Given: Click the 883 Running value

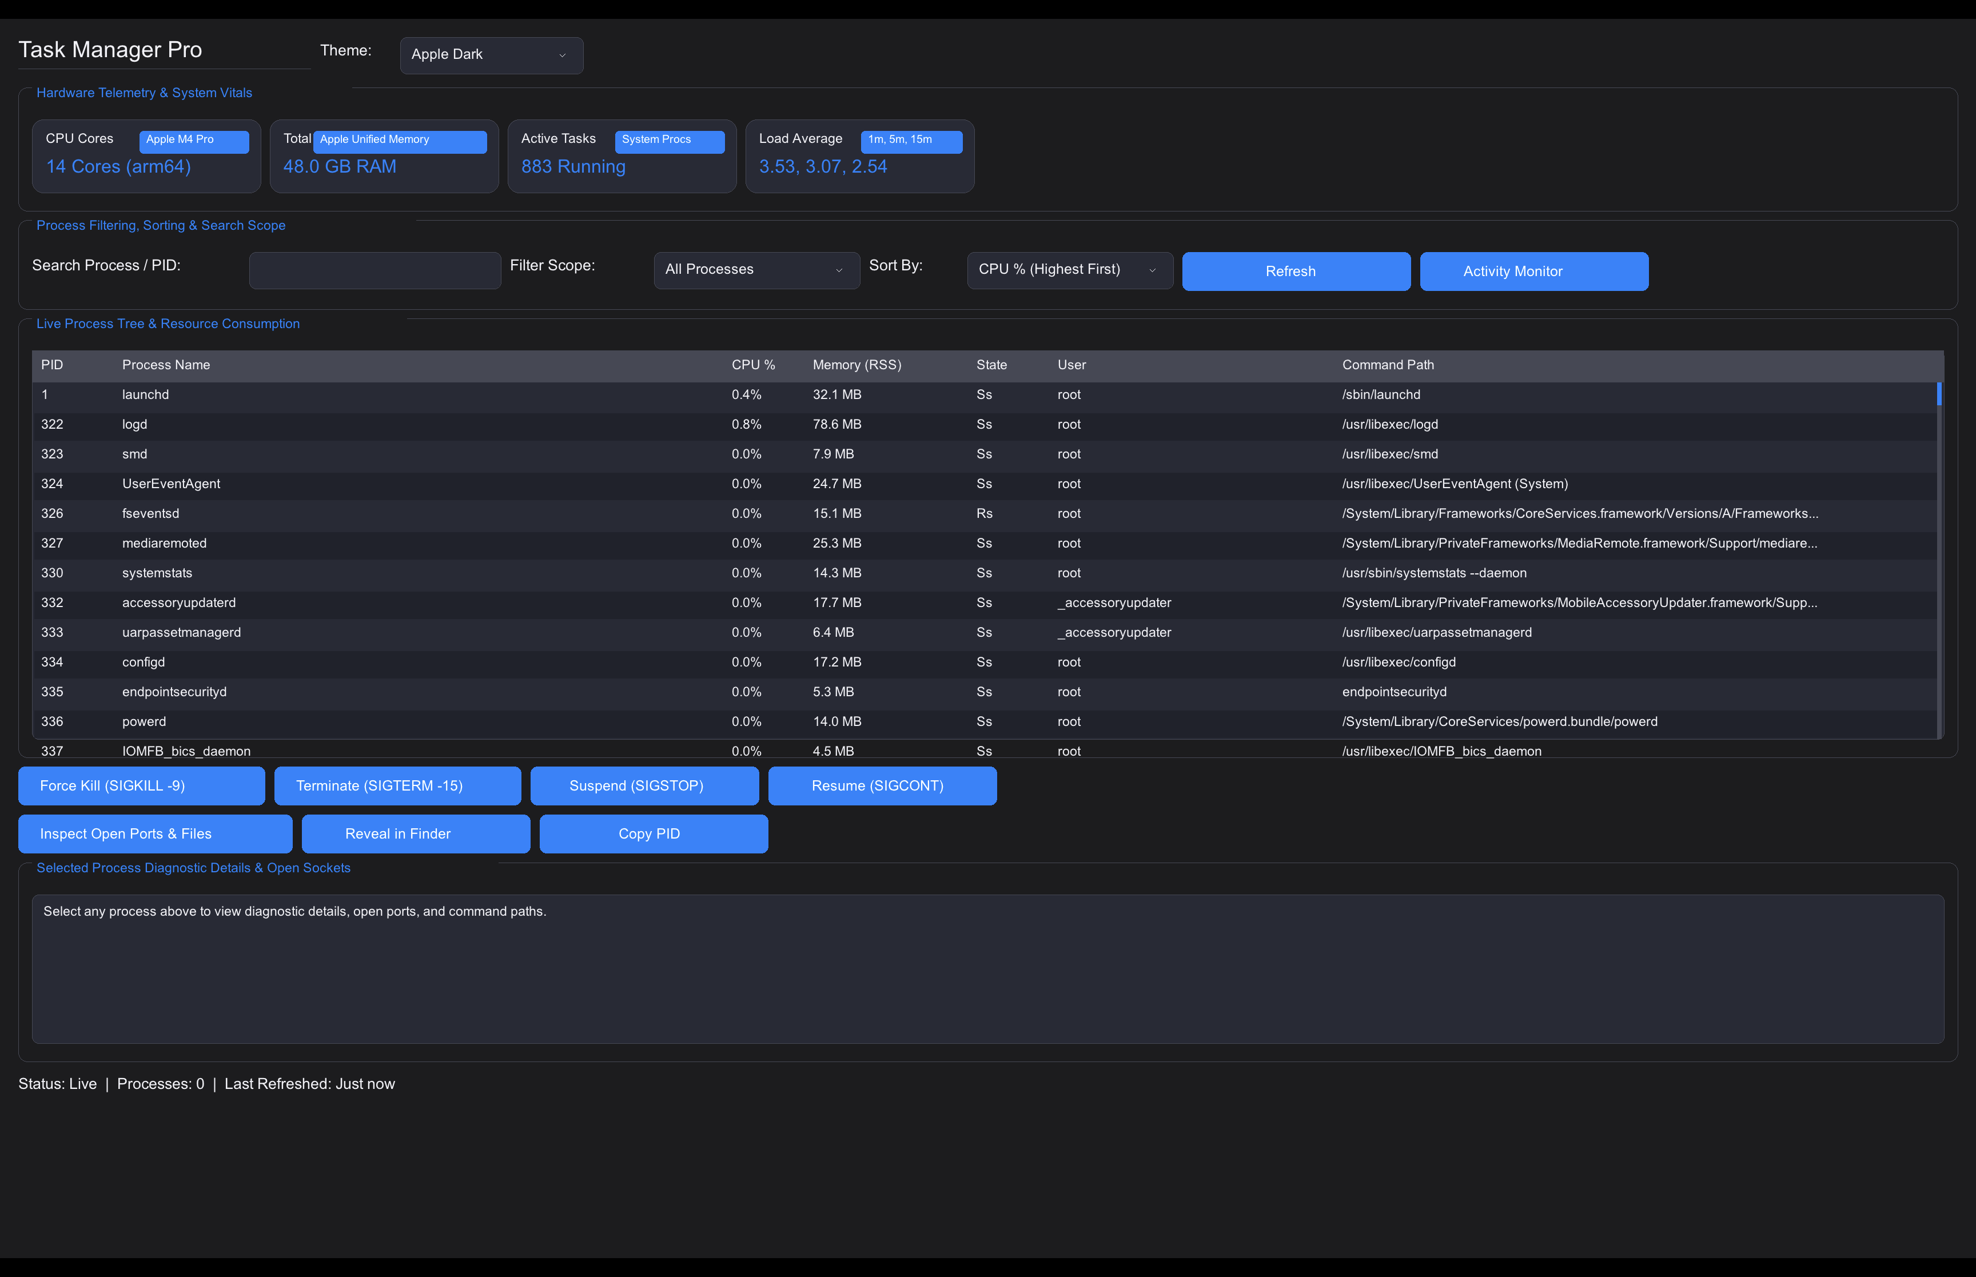Looking at the screenshot, I should [573, 167].
